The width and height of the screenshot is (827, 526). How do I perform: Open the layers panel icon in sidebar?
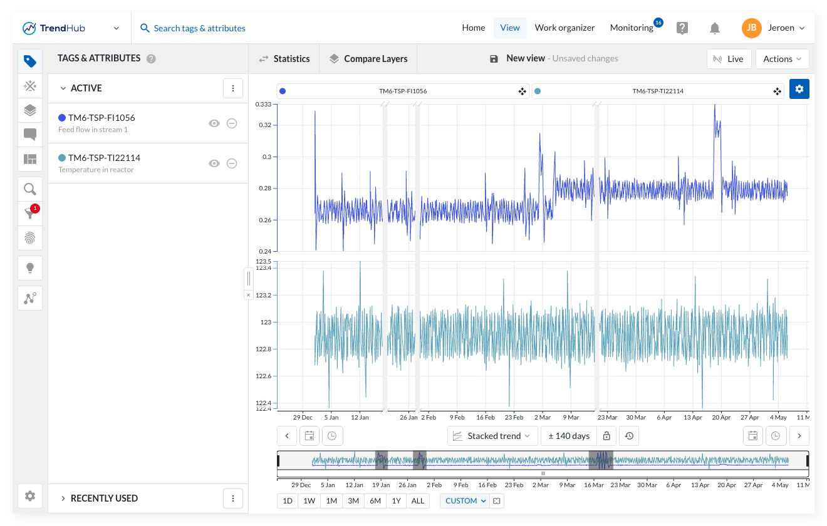point(29,110)
